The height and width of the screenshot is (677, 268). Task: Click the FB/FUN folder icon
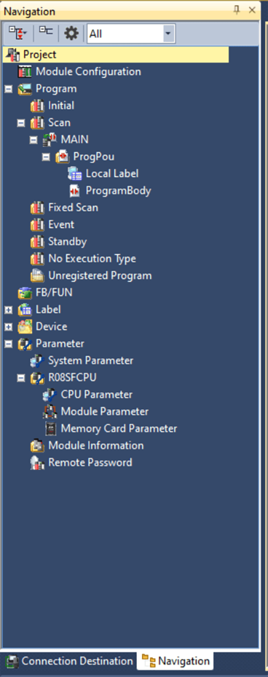[25, 293]
